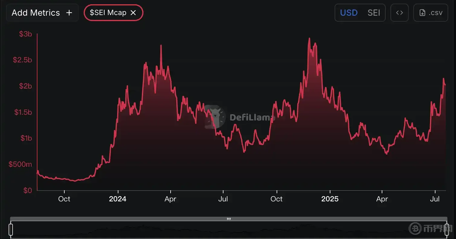Click the DefiLlama llama watermark logo
The height and width of the screenshot is (239, 456).
point(215,117)
